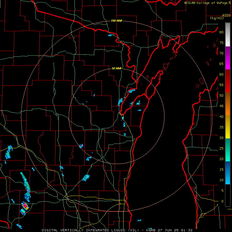
Task: Click the [kg/m2] units label
Action: click(217, 18)
